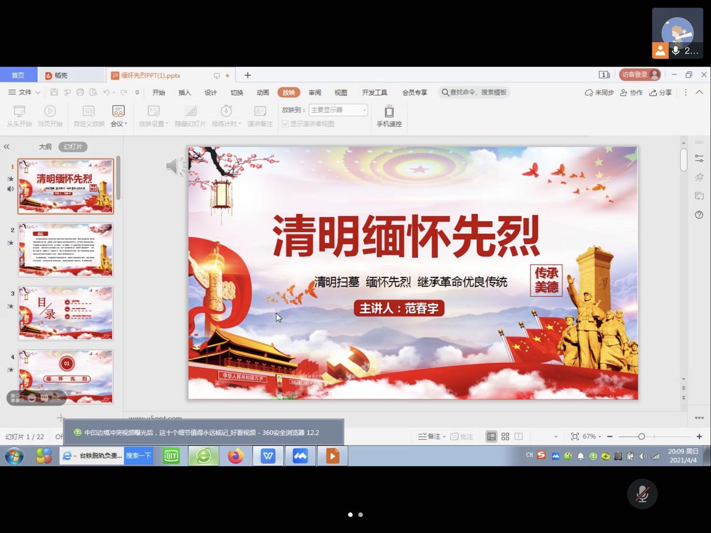Open 演讲备注 speaker notes
The height and width of the screenshot is (533, 711).
coord(260,112)
